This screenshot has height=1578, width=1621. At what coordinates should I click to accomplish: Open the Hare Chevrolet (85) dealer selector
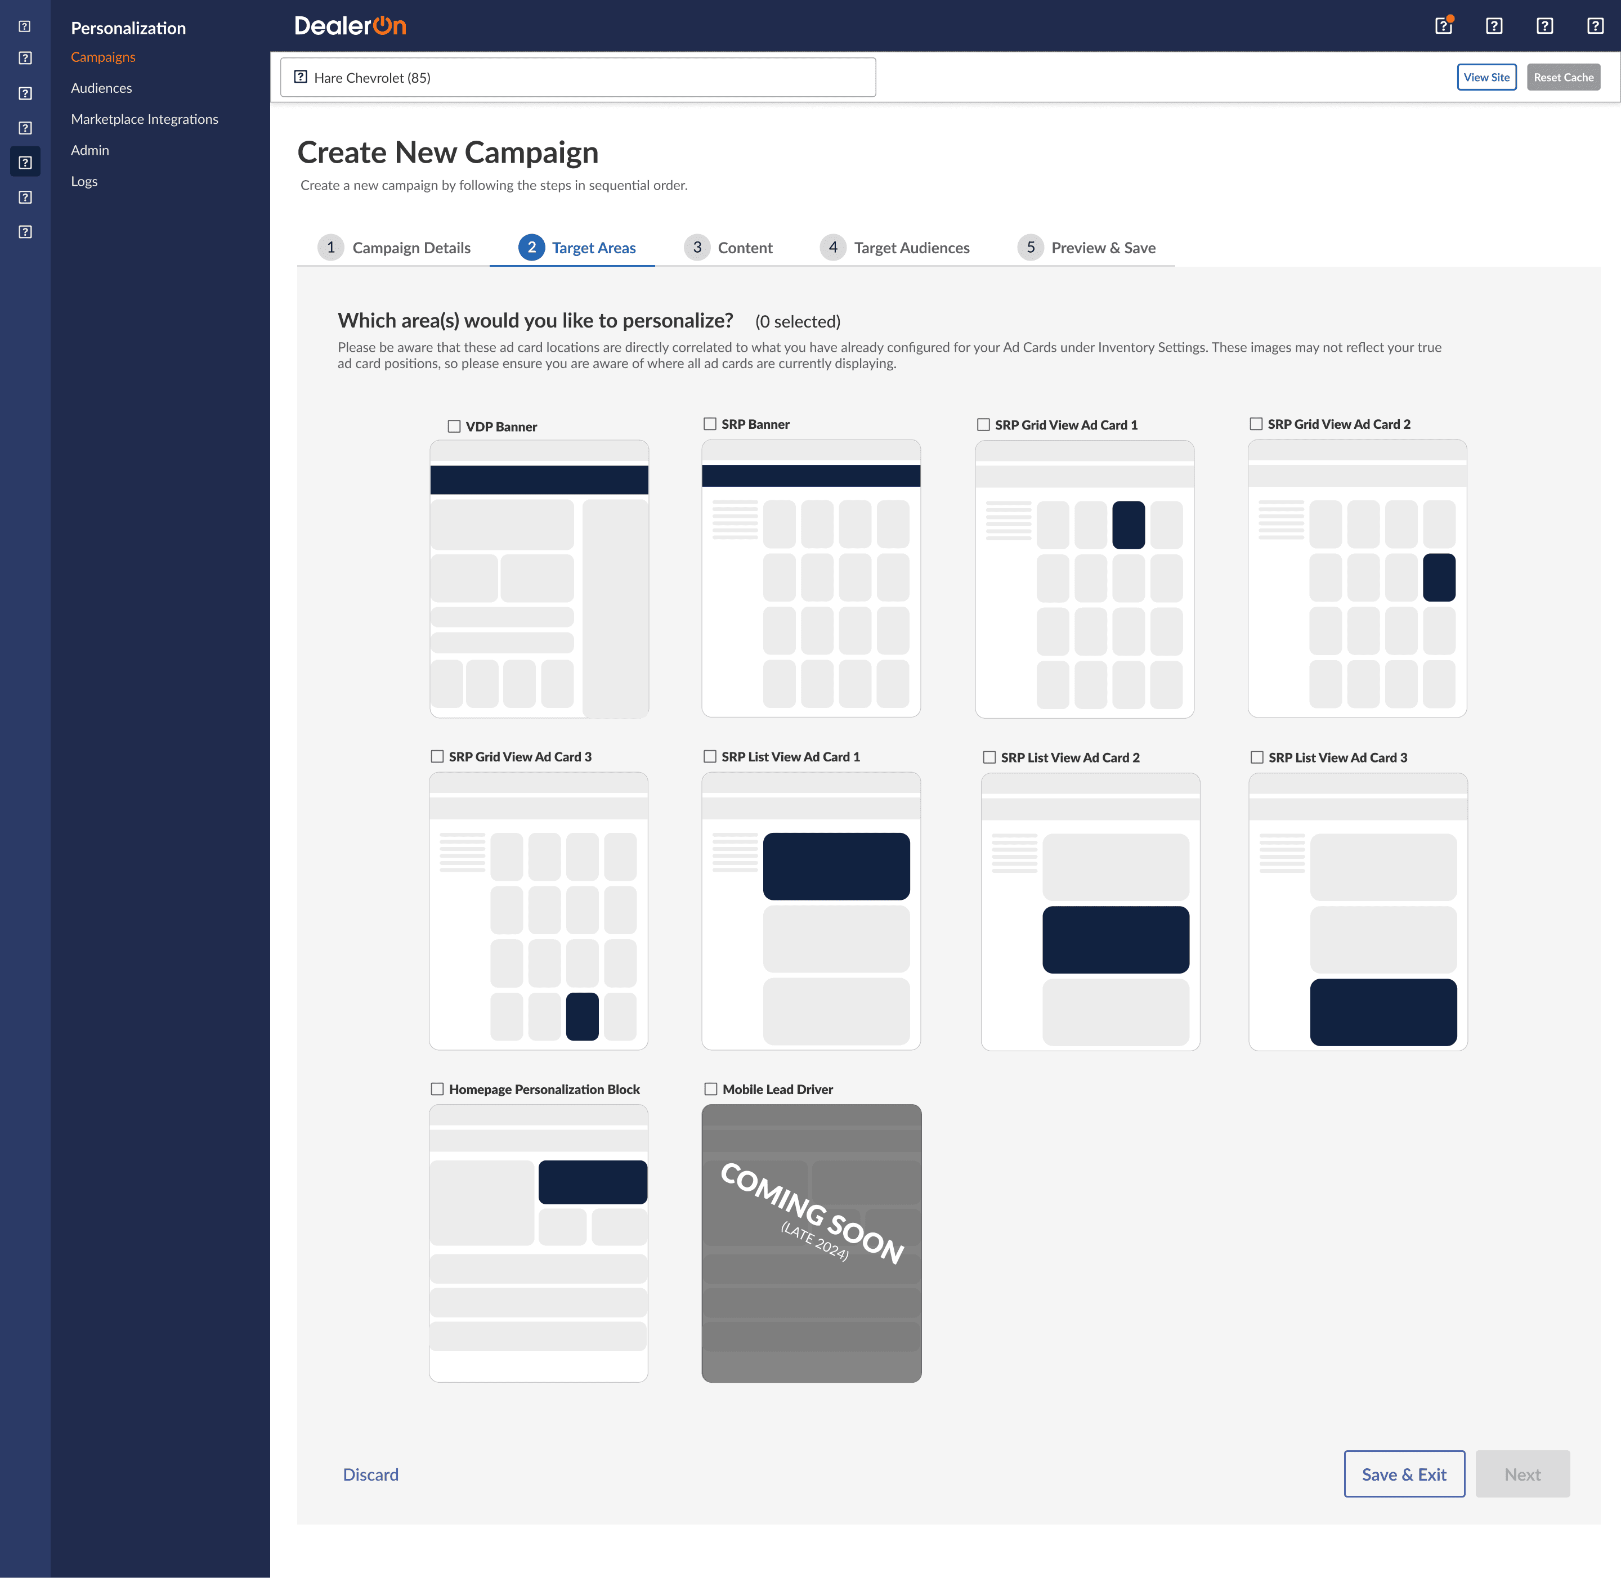click(577, 77)
